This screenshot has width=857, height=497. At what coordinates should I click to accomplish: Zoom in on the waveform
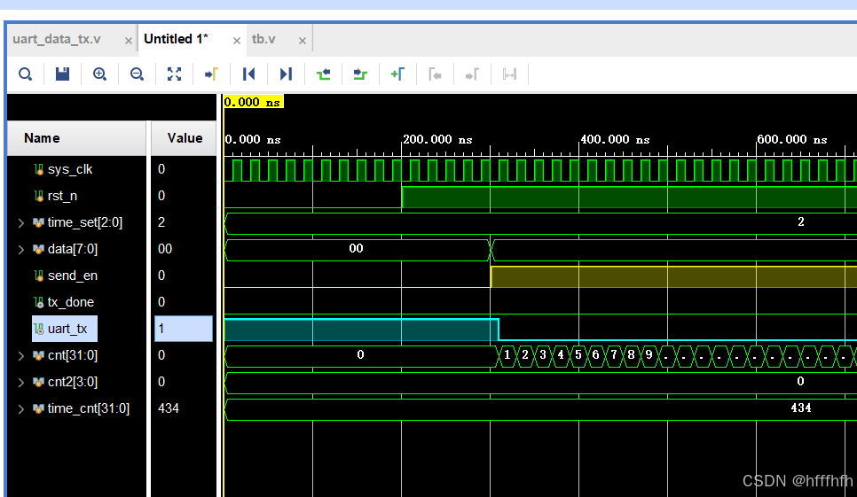pyautogui.click(x=99, y=74)
